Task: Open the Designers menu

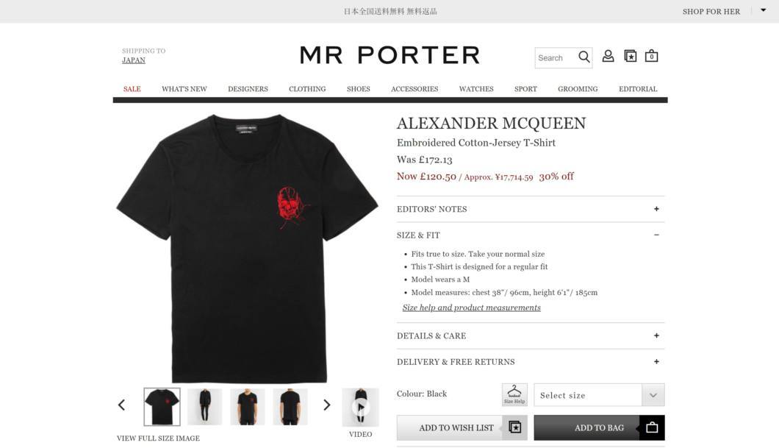Action: coord(248,89)
